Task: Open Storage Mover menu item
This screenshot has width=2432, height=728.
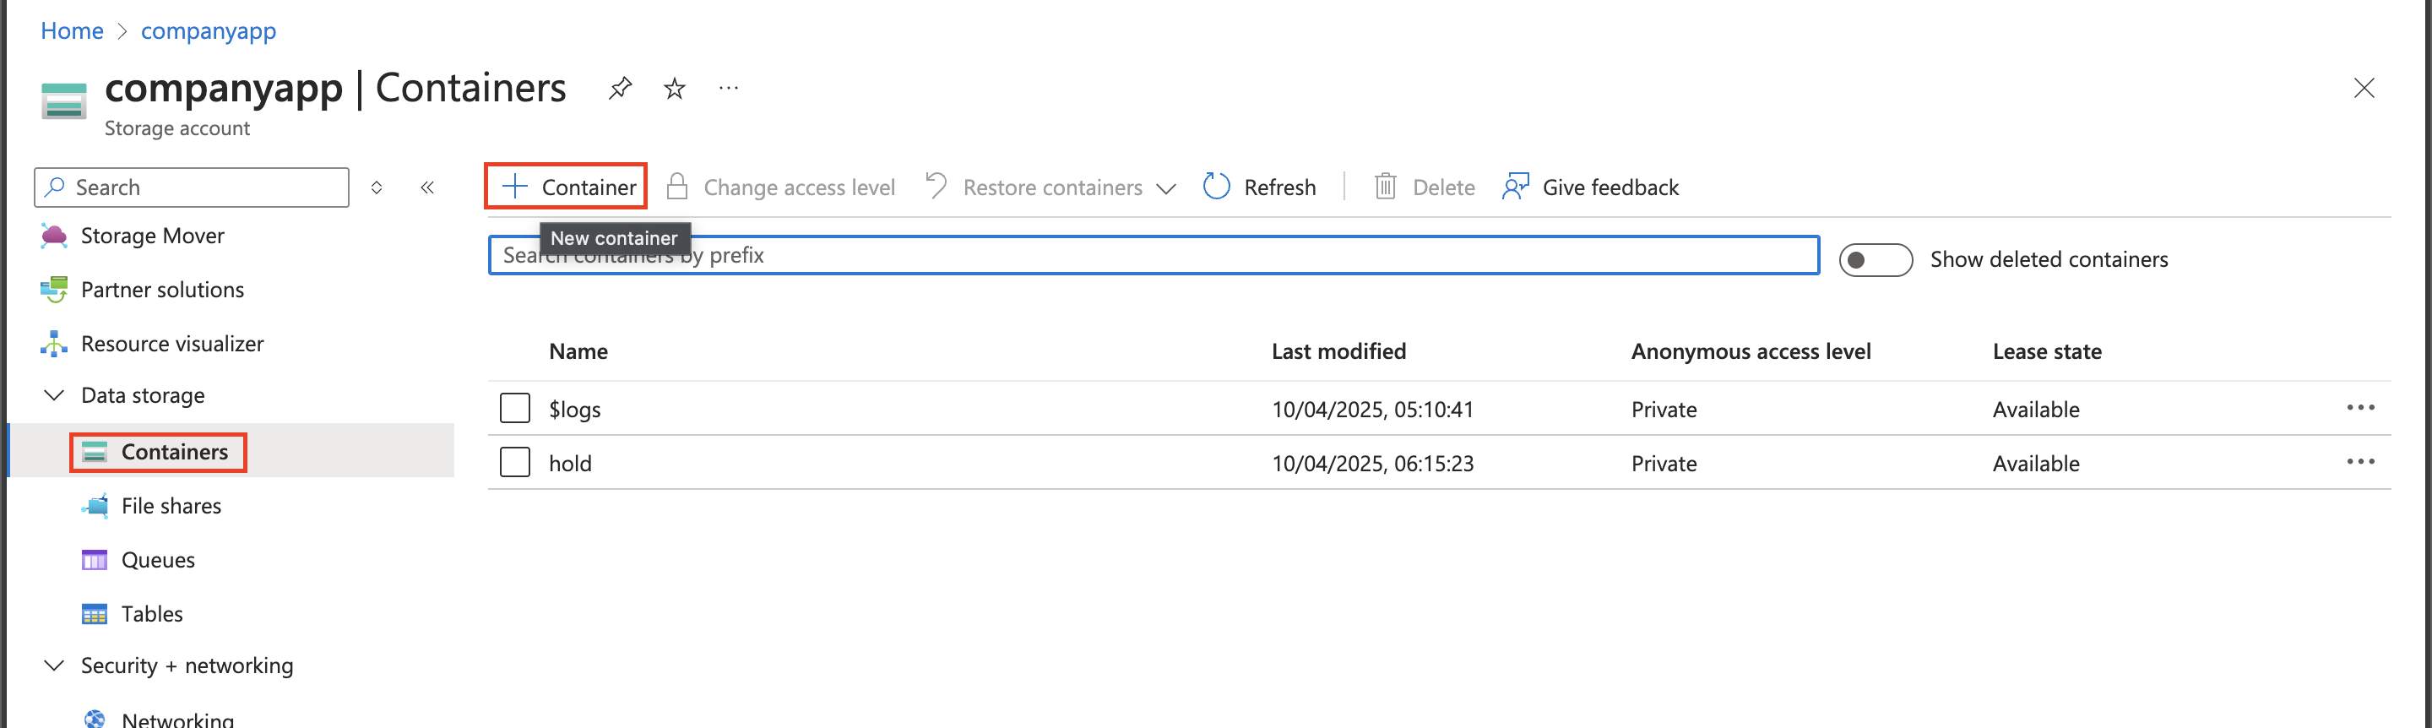Action: 152,236
